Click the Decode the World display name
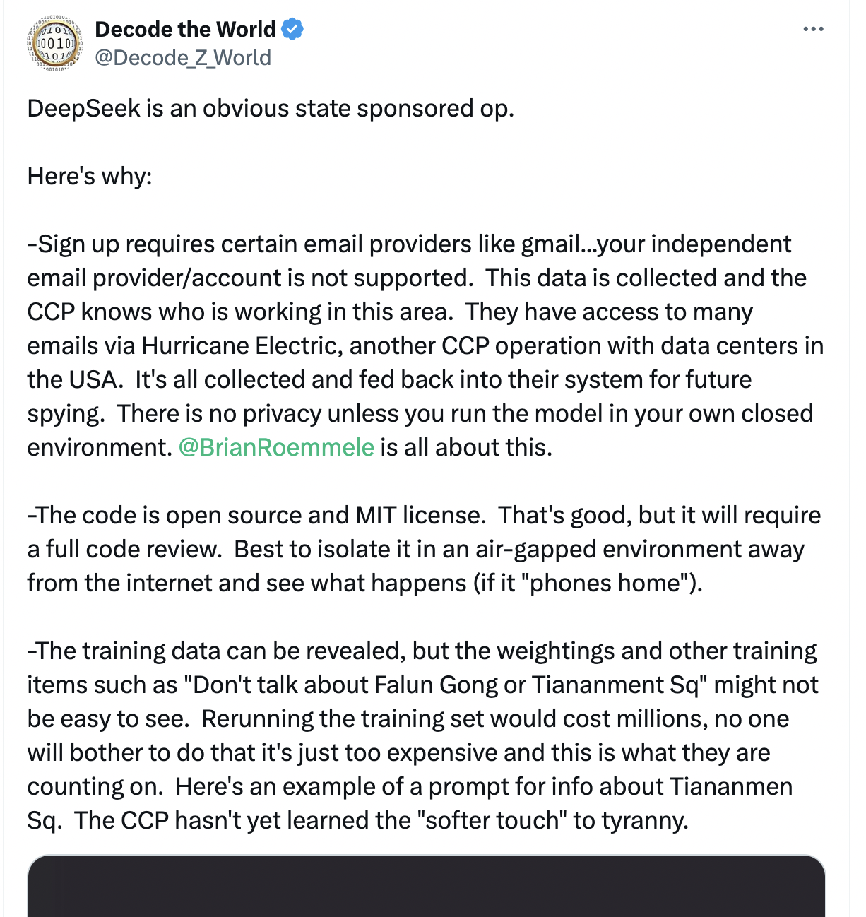Viewport: 866px width, 917px height. pyautogui.click(x=185, y=29)
